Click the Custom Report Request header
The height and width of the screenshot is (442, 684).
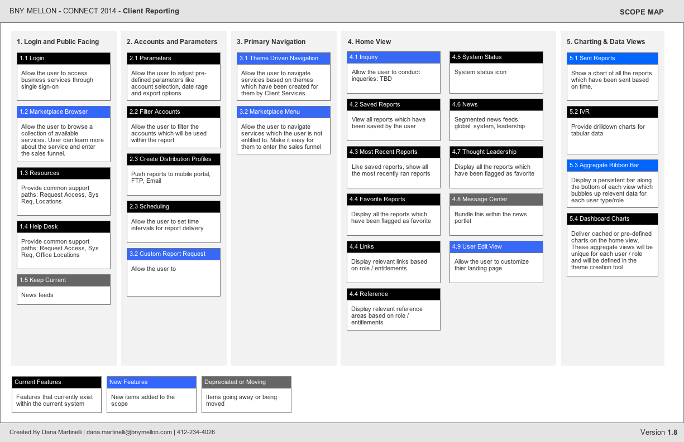point(174,254)
